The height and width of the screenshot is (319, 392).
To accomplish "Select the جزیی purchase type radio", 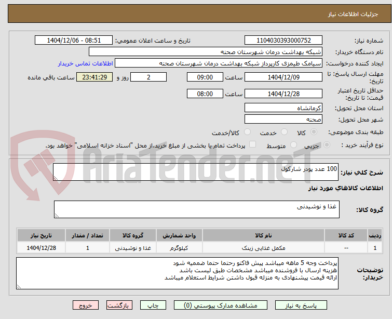I will pos(327,145).
